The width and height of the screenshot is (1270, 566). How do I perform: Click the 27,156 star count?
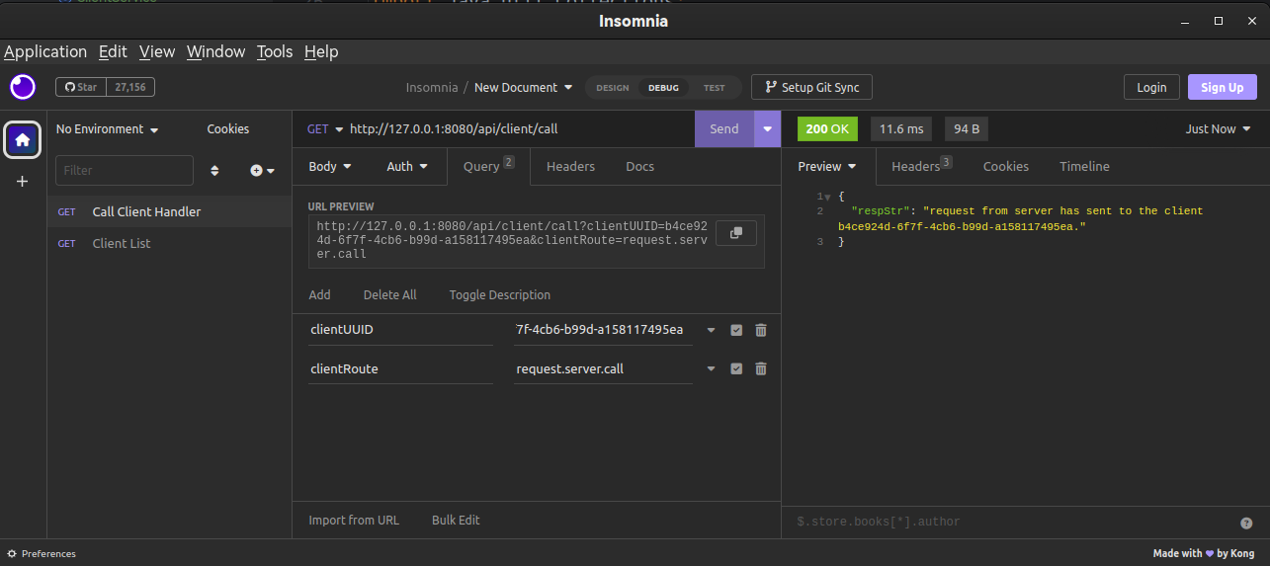[130, 87]
